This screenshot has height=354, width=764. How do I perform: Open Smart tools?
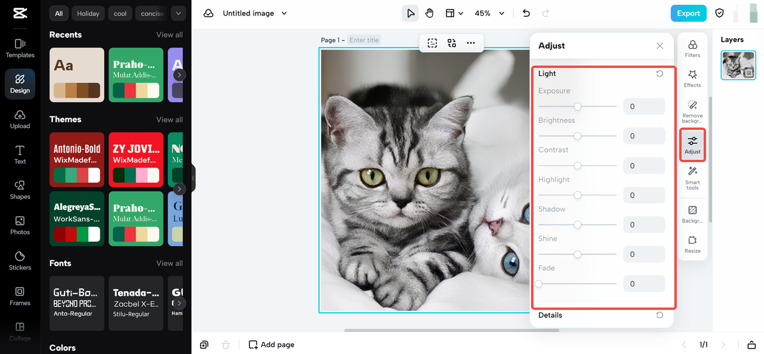[692, 178]
